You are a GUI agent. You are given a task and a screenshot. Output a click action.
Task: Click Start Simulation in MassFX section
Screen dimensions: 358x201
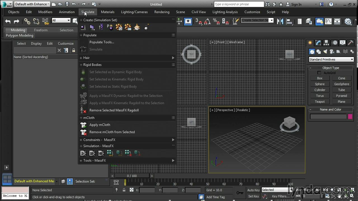tap(83, 153)
